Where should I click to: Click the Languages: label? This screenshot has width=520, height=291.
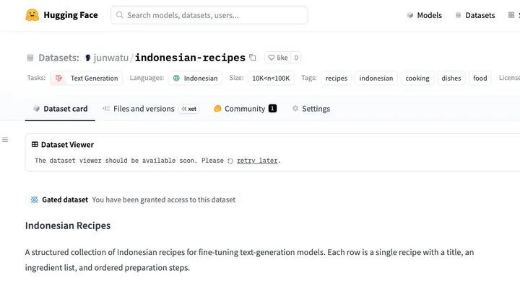147,78
